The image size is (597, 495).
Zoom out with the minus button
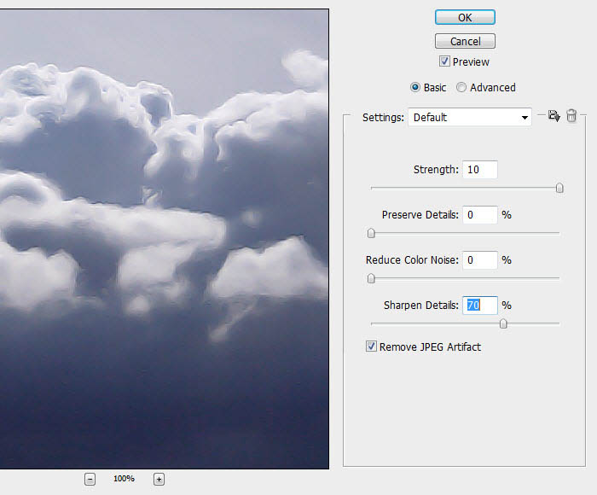90,479
